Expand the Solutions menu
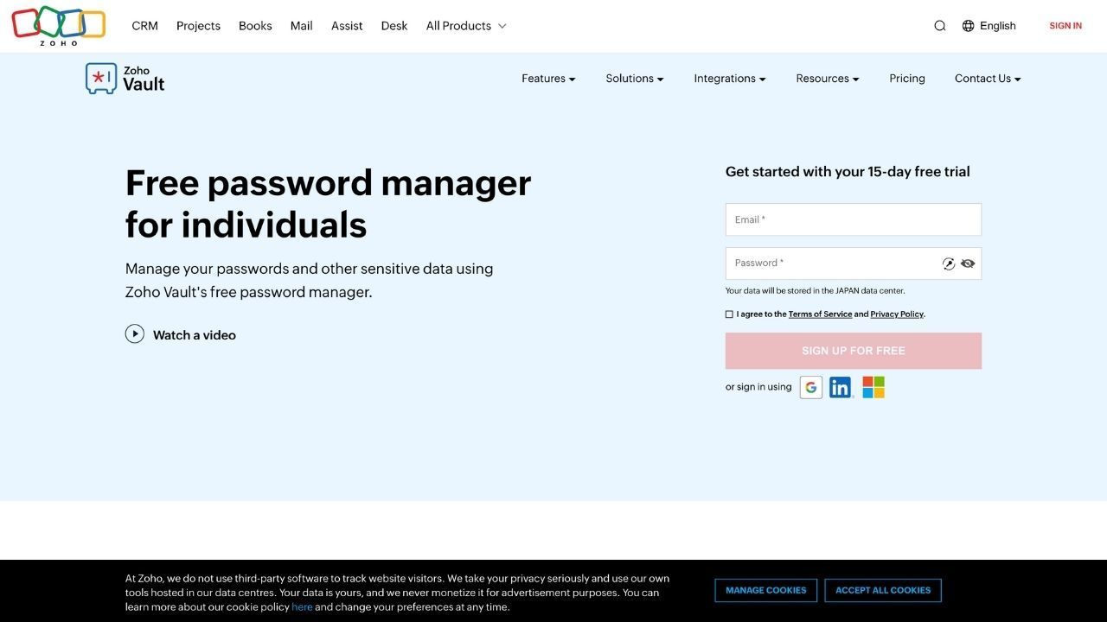This screenshot has width=1107, height=622. pos(635,79)
